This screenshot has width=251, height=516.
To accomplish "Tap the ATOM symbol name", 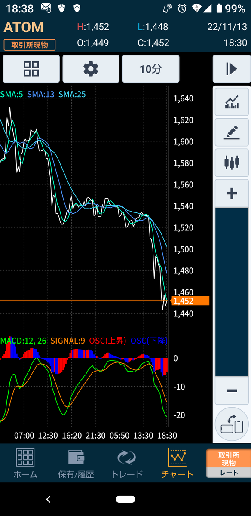I will tap(24, 27).
